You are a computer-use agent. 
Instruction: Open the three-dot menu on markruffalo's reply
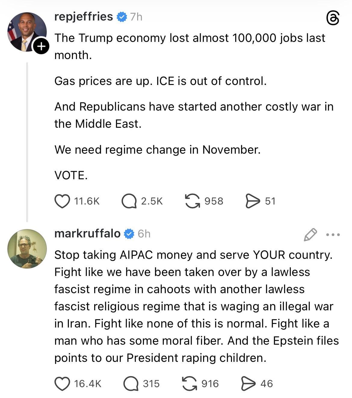(x=333, y=234)
